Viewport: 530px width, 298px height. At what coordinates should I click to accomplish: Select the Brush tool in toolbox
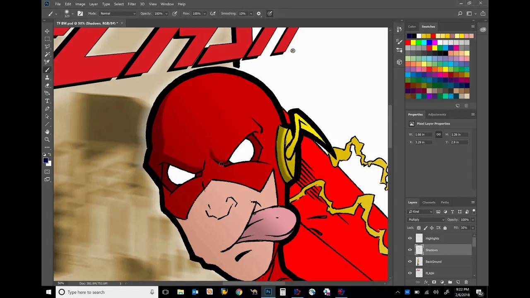(47, 70)
